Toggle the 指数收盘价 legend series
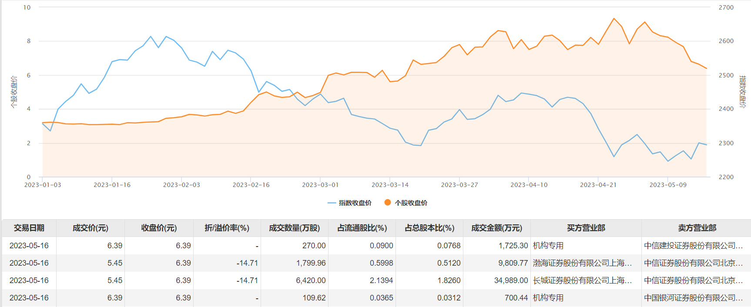Viewport: 751px width, 307px height. coord(350,203)
